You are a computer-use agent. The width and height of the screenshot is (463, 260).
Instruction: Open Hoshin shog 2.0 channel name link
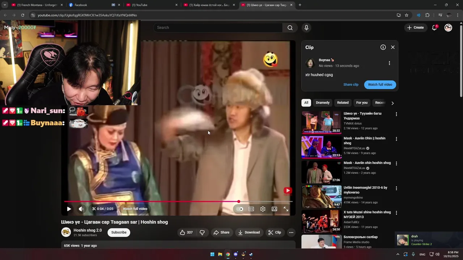coord(88,230)
